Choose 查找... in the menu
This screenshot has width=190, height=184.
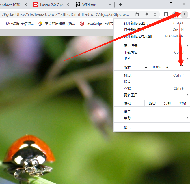(x=152, y=89)
